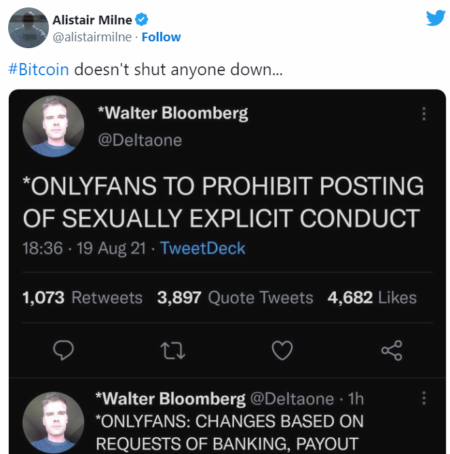Click the TweetDeck source link
Screen dimensions: 450x454
click(203, 249)
